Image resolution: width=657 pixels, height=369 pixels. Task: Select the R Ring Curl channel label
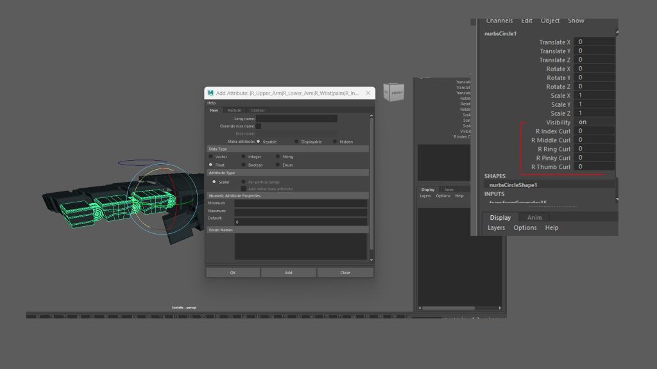pyautogui.click(x=554, y=149)
